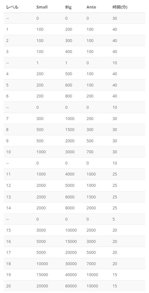The image size is (149, 293).
Task: Click the 5 minute break duration
Action: pyautogui.click(x=114, y=219)
